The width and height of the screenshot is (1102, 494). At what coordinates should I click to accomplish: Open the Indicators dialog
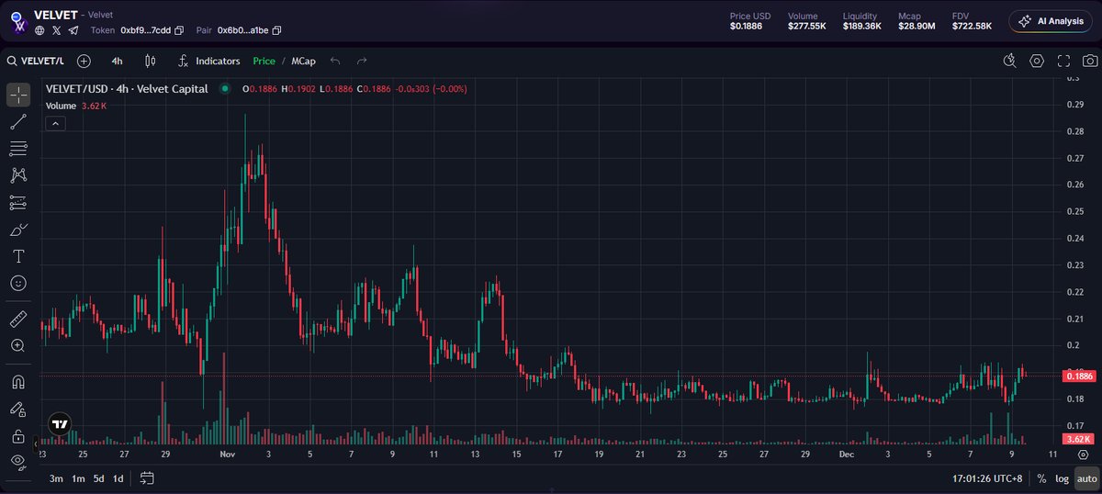pos(208,61)
